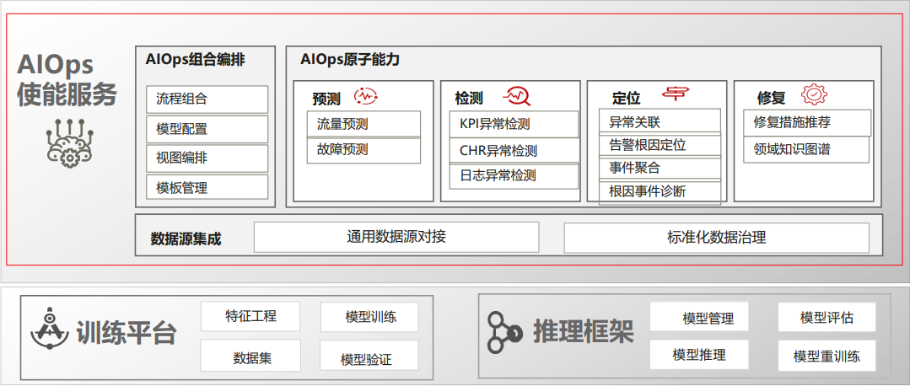
Task: Choose the 异常关联 box
Action: coord(660,121)
